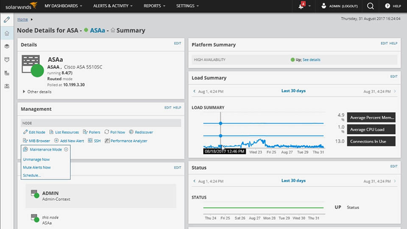Viewport: 407px width, 229px height.
Task: Click the Home breadcrumb link
Action: [x=22, y=19]
